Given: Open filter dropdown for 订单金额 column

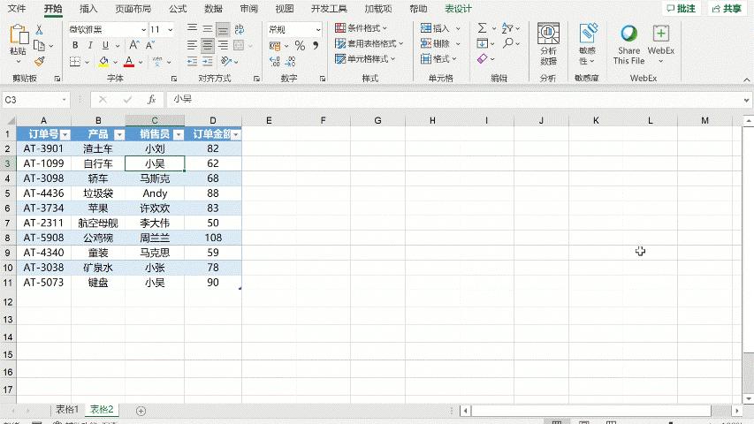Looking at the screenshot, I should (236, 134).
